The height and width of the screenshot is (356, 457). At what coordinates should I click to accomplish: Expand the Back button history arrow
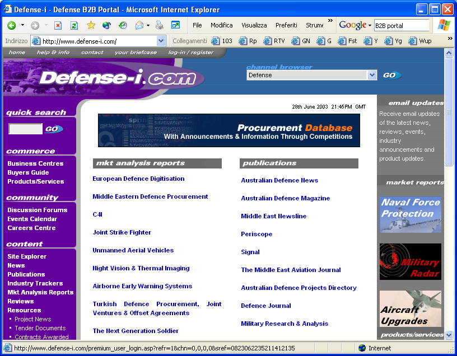(22, 25)
